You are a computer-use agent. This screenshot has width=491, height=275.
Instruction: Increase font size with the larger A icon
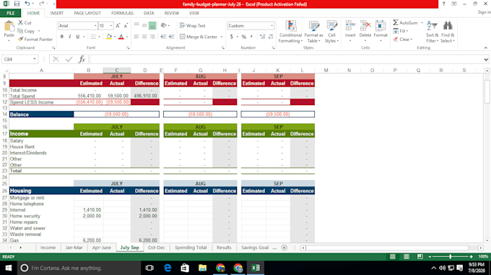click(118, 26)
